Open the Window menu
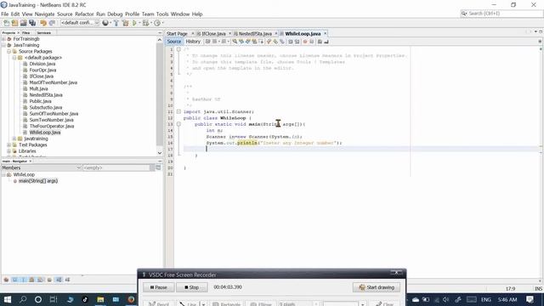Image resolution: width=544 pixels, height=306 pixels. click(x=180, y=14)
